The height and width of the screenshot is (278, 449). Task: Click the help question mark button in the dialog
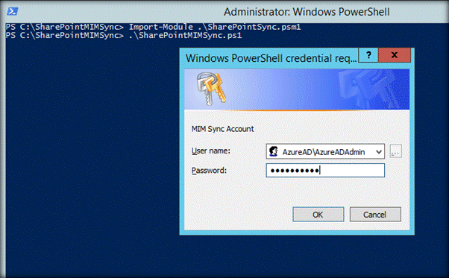coord(368,55)
